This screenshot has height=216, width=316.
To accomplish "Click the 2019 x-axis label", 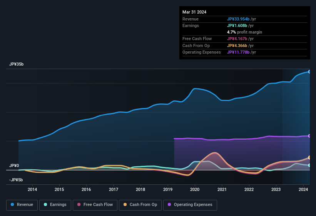I will click(x=168, y=189).
